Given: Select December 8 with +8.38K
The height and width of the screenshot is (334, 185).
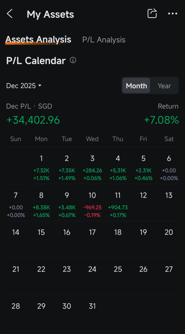Looking at the screenshot, I should click(41, 205).
